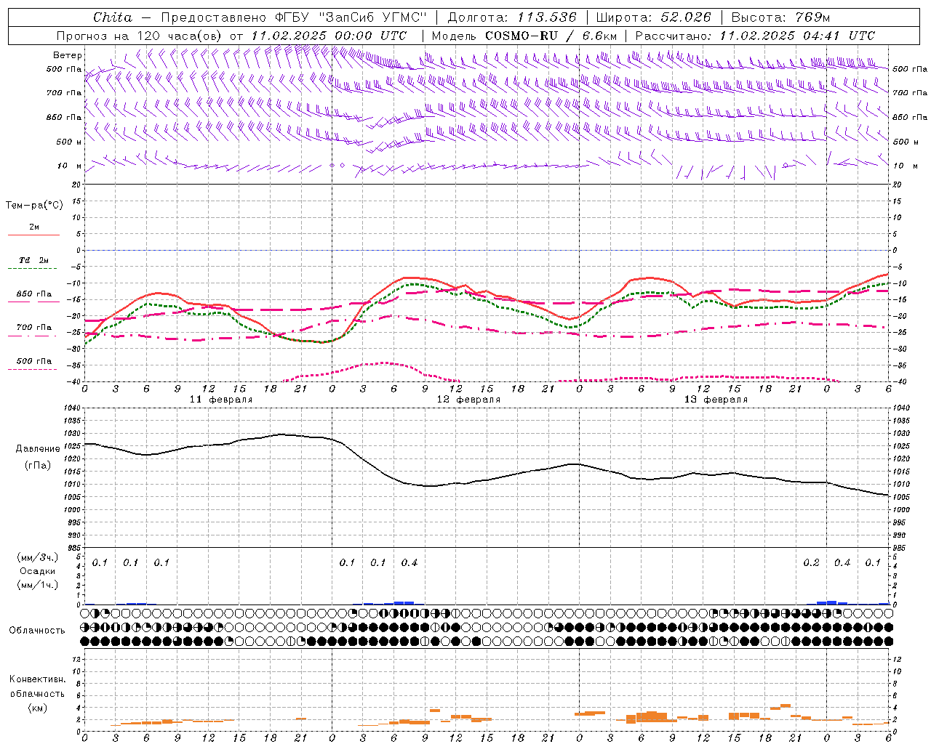Select the computed time "11.02.2025 04:41 UTC"
931x744 pixels.
click(x=797, y=36)
